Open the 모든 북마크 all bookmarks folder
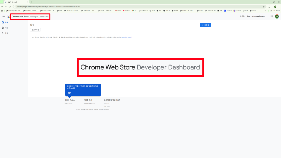Screen dimensions: 281x158 coord(275,11)
